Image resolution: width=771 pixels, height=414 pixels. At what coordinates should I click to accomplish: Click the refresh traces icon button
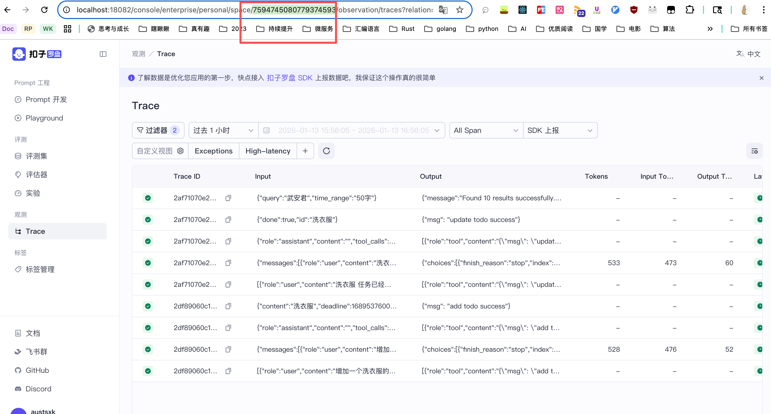point(326,151)
